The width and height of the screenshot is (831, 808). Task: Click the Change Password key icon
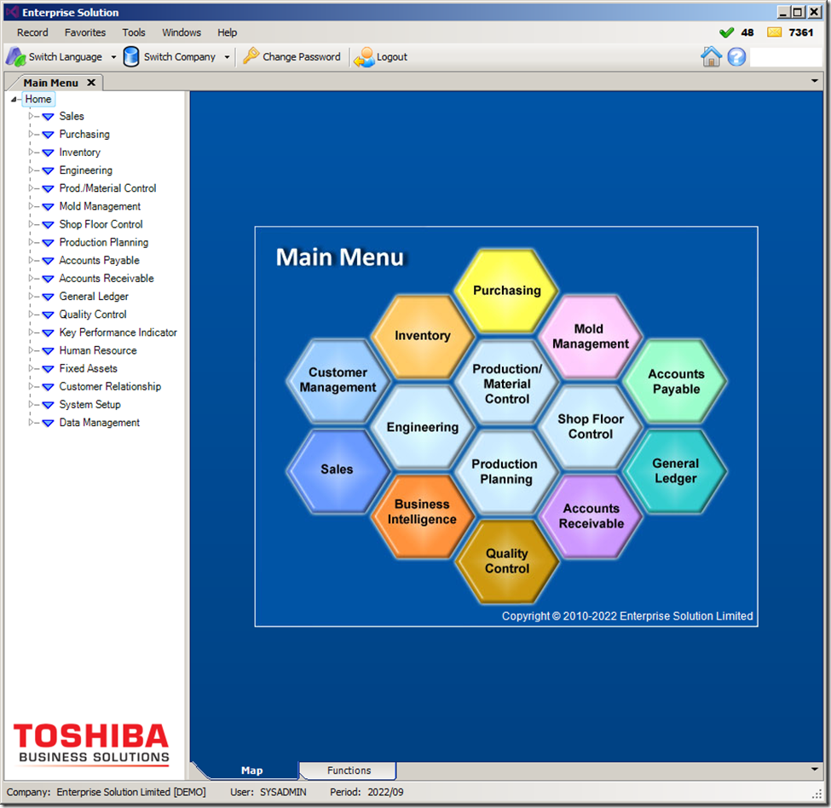(x=251, y=57)
